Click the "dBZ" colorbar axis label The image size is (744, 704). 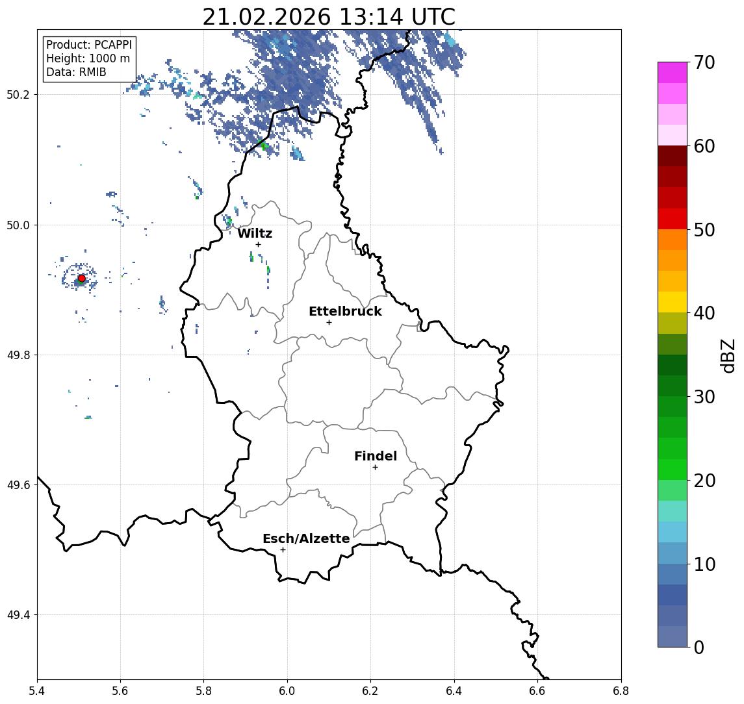(728, 356)
